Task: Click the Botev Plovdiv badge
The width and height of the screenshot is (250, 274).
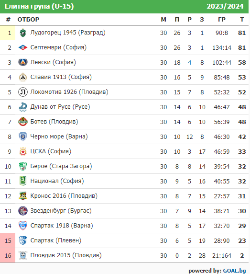Action: [23, 122]
